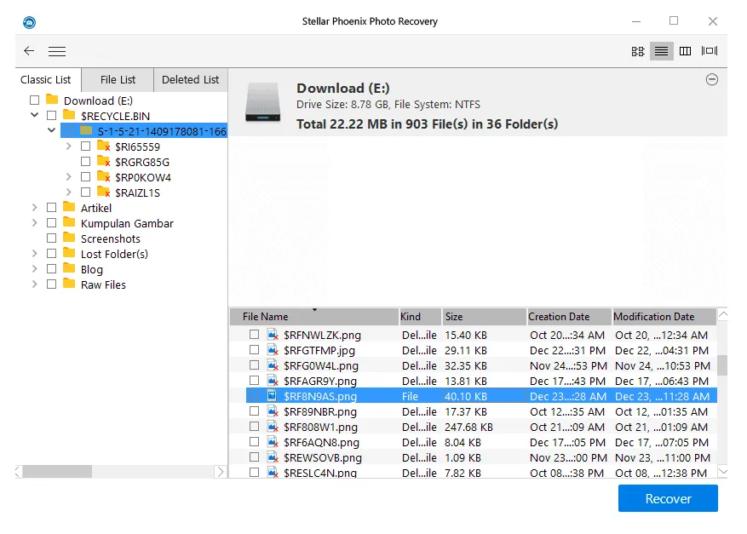Switch to column view layout
Screen dimensions: 747x534
[x=685, y=51]
